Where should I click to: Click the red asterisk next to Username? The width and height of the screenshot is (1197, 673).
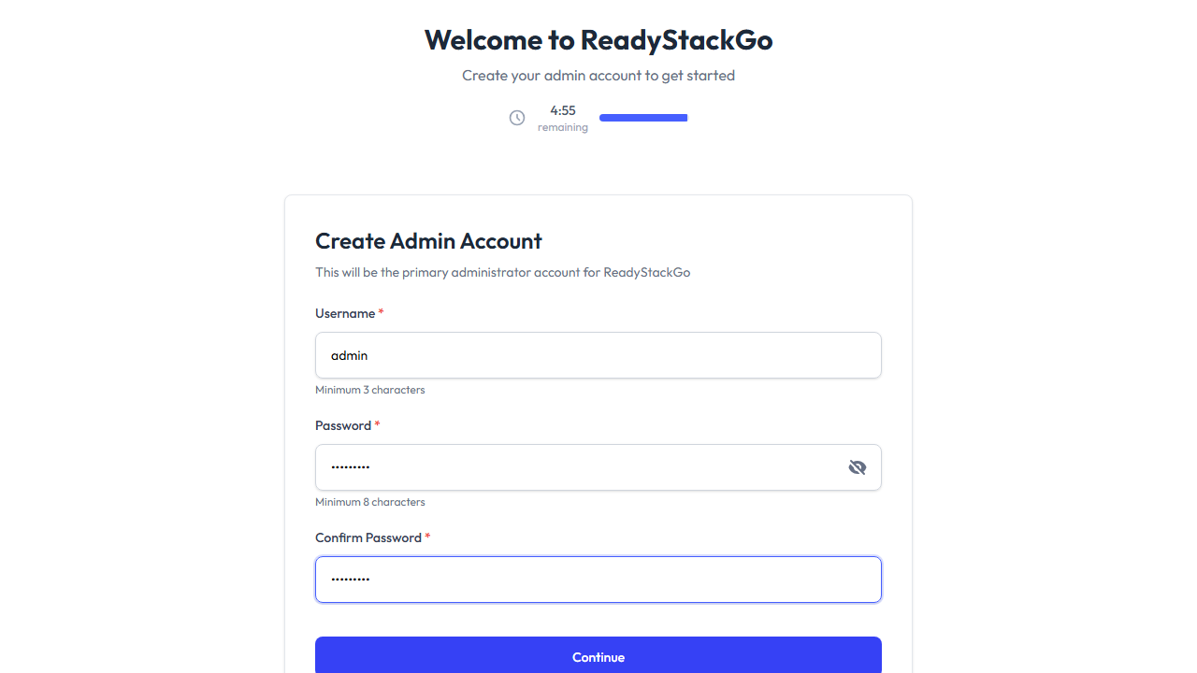coord(382,312)
